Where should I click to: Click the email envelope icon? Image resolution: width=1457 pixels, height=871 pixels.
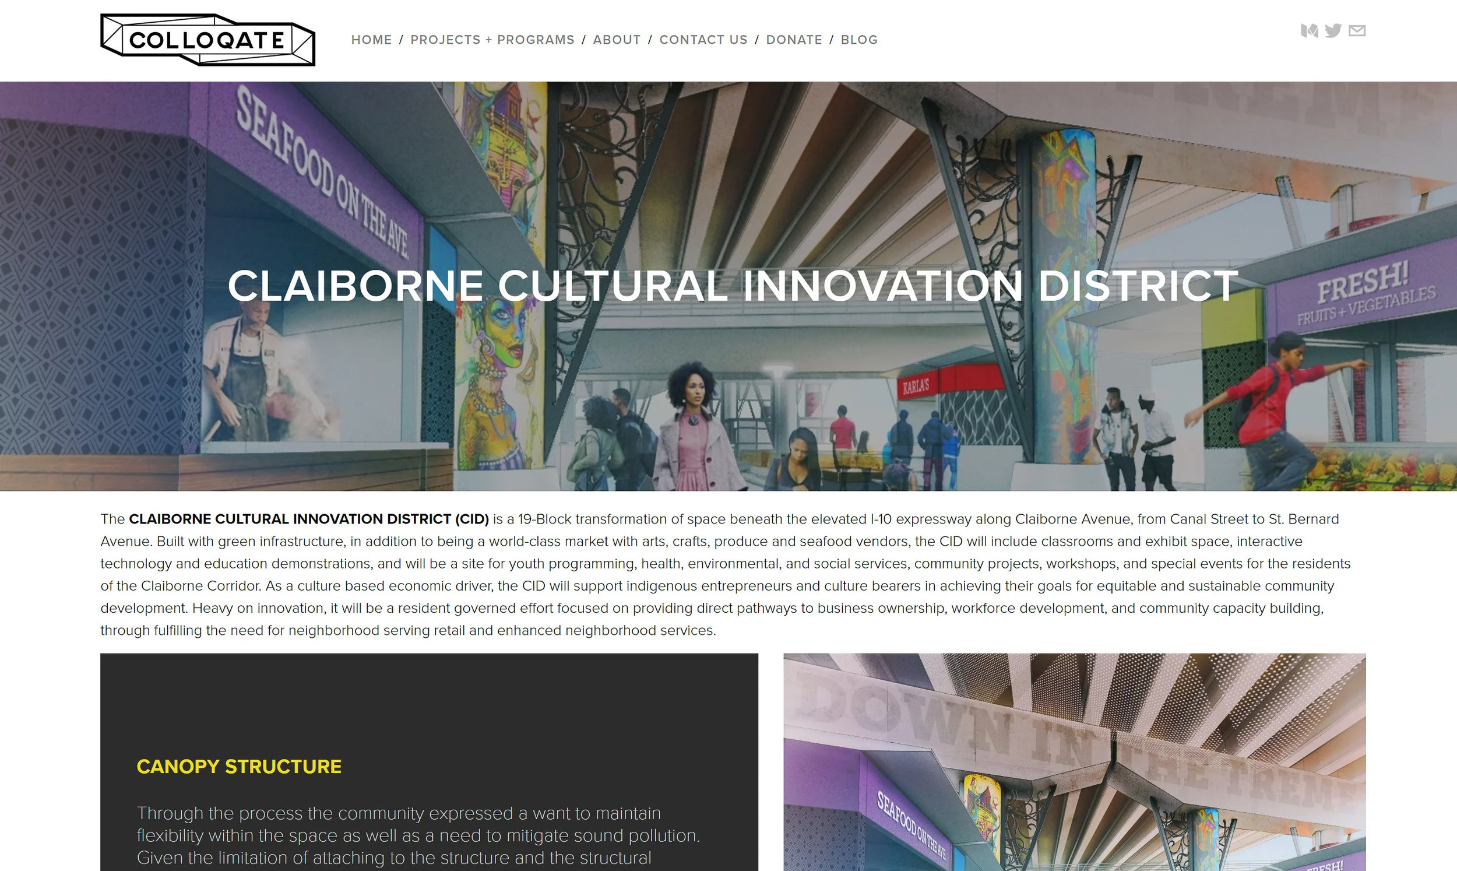[1357, 30]
